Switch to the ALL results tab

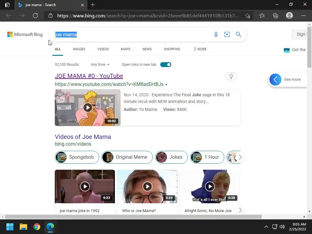[58, 49]
